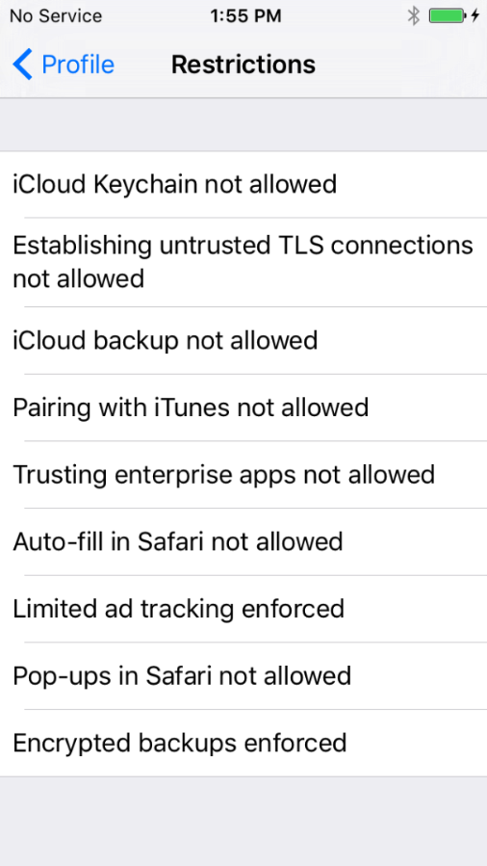Select Trusting enterprise apps not allowed
Viewport: 487px width, 866px height.
[243, 475]
